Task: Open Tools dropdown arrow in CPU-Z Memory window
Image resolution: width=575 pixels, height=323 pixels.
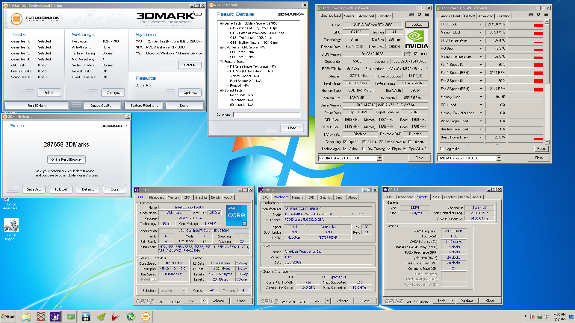Action: pyautogui.click(x=452, y=301)
